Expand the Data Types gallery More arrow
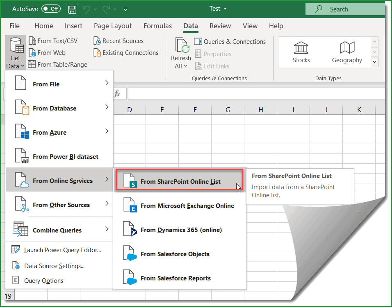 [x=374, y=62]
